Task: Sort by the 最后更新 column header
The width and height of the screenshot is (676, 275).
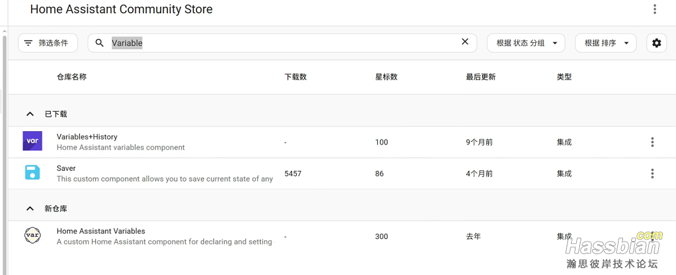Action: click(481, 77)
